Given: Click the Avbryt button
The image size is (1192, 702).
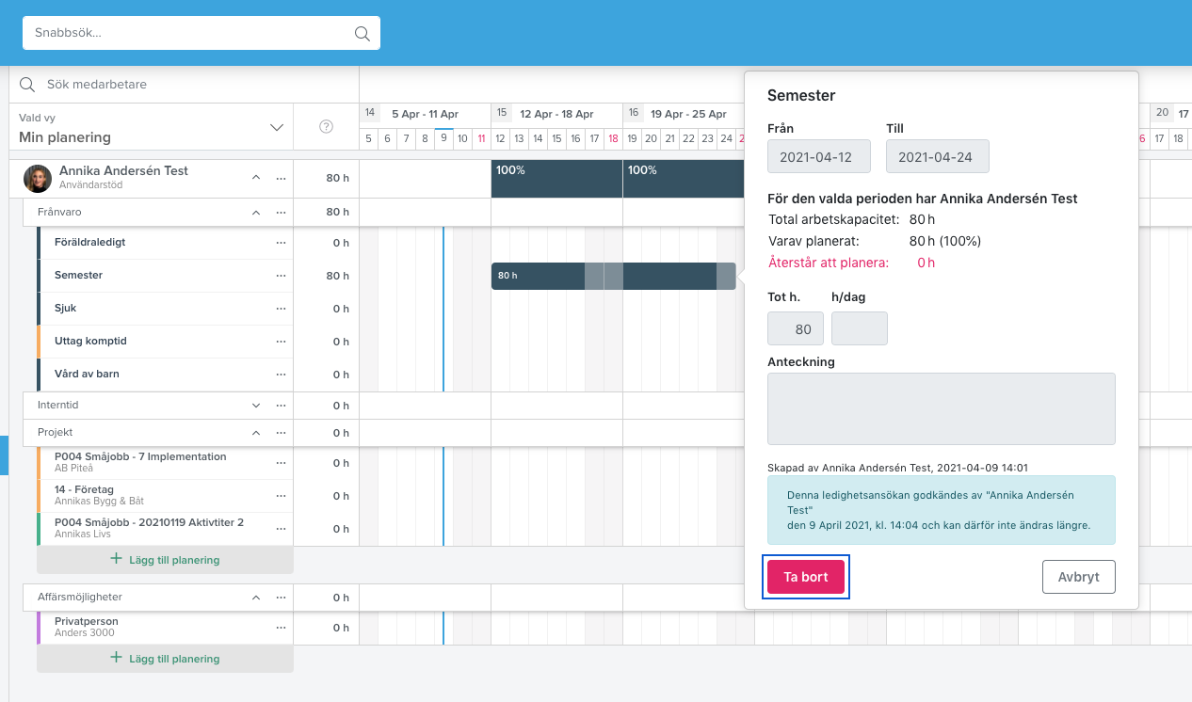Looking at the screenshot, I should [x=1079, y=577].
